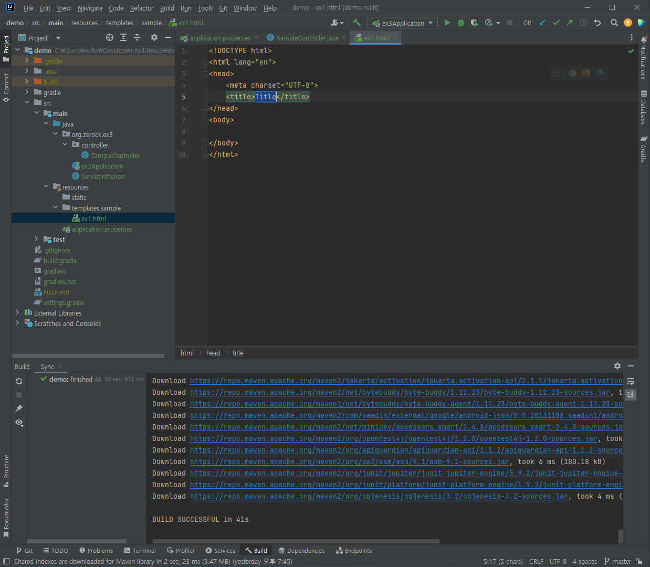Open the Services tool window
This screenshot has height=567, width=650.
pos(221,550)
